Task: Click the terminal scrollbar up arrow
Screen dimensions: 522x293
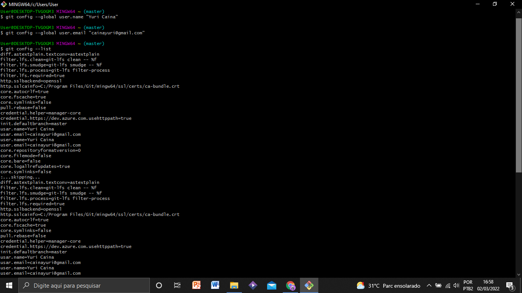Action: [x=519, y=12]
